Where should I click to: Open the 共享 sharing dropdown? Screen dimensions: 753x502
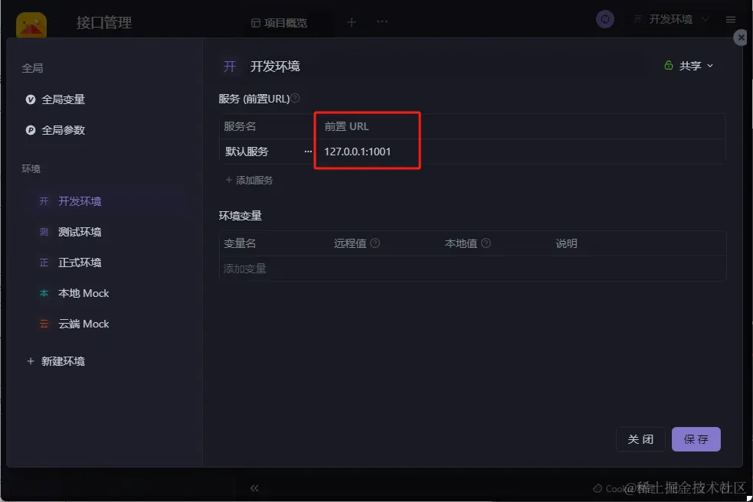(x=689, y=66)
